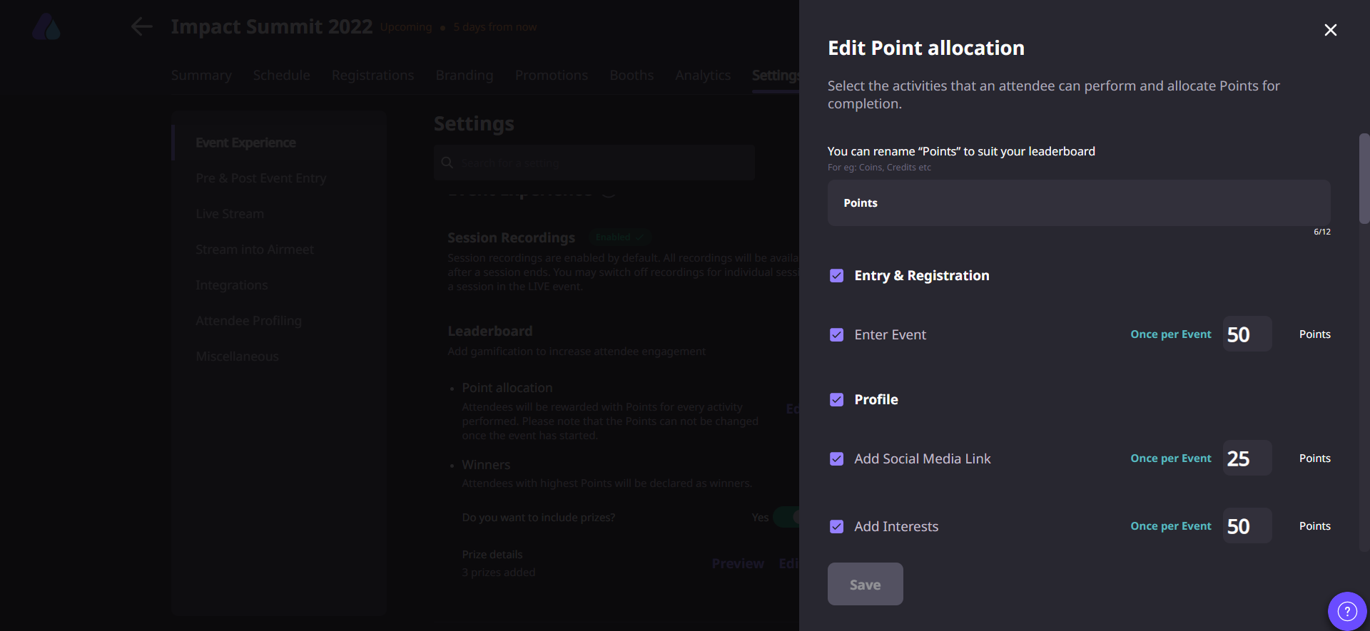Click the Airmeet logo icon
Screen dimensions: 1370x631
(x=47, y=28)
